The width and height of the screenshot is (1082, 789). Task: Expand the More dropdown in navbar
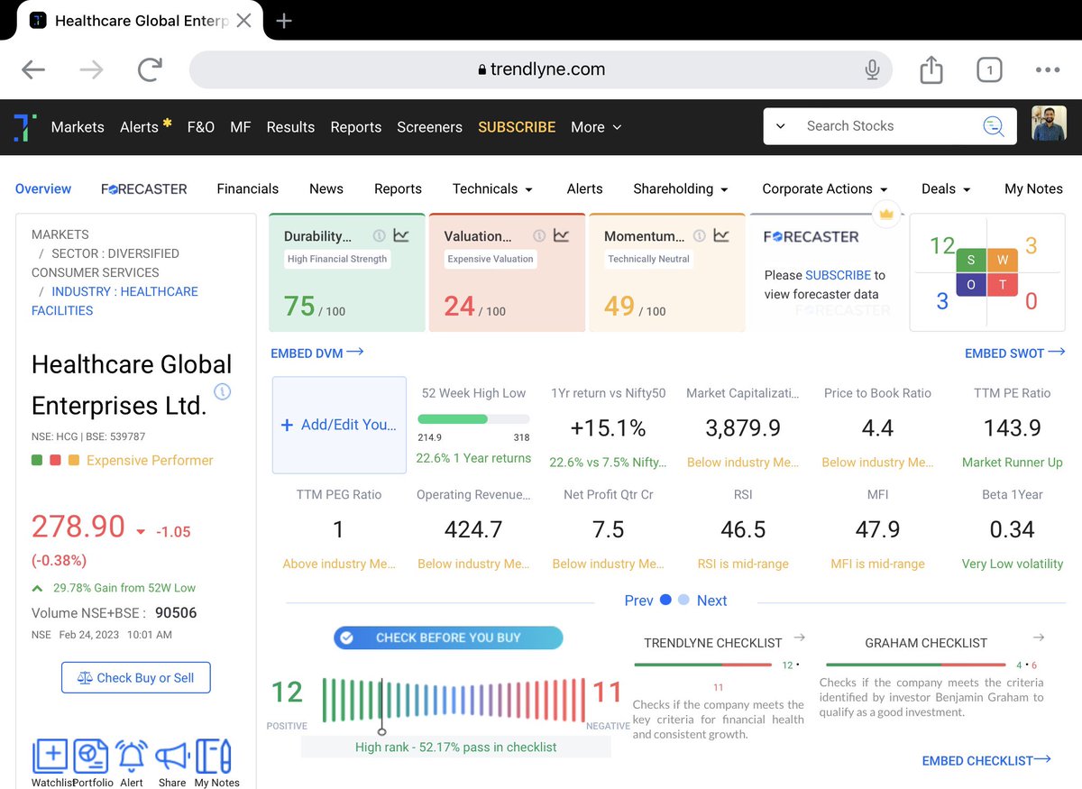coord(596,127)
